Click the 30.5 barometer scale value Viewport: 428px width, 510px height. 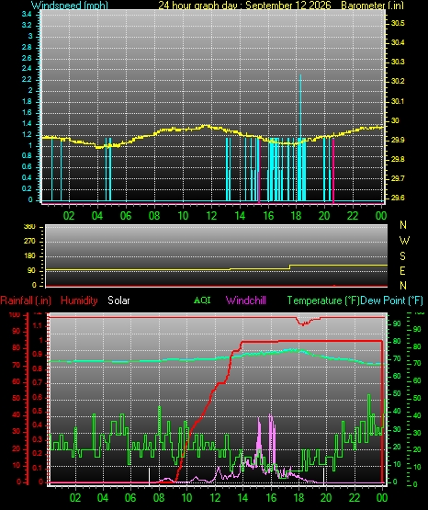click(398, 23)
